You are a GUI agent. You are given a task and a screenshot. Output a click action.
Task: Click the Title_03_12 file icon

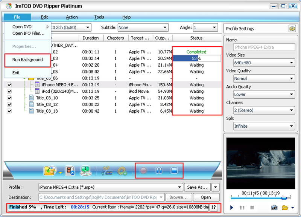tap(32, 104)
